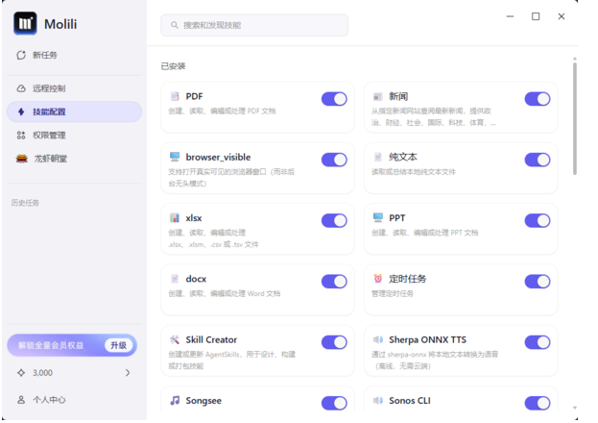Click the 升级 upgrade button
This screenshot has height=423, width=598.
point(118,345)
